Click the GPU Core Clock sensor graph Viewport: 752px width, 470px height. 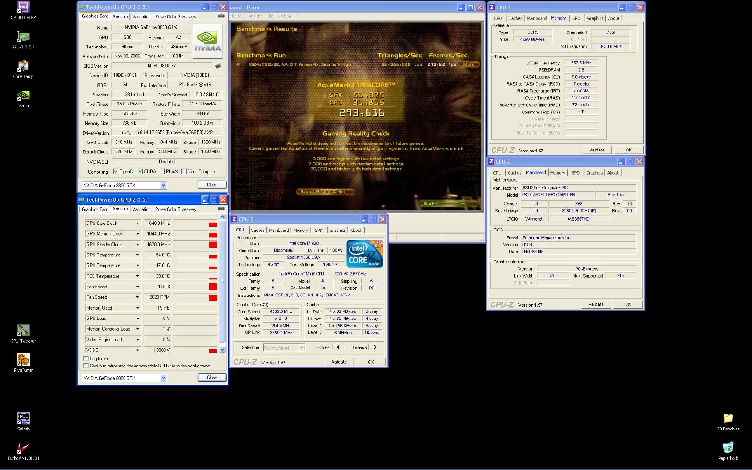[195, 223]
